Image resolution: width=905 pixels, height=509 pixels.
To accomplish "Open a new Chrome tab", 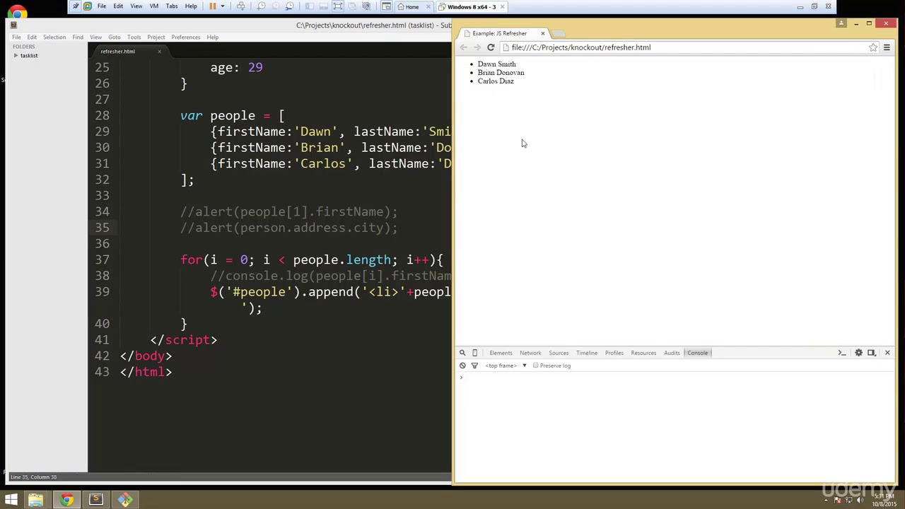I will tap(559, 33).
